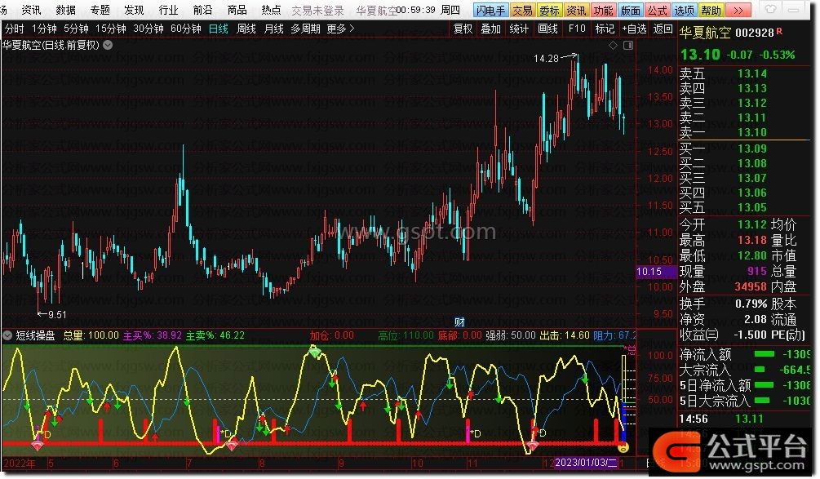Screen dimensions: 820x479
Task: Open the 闪电手 quick trade button
Action: coord(490,10)
